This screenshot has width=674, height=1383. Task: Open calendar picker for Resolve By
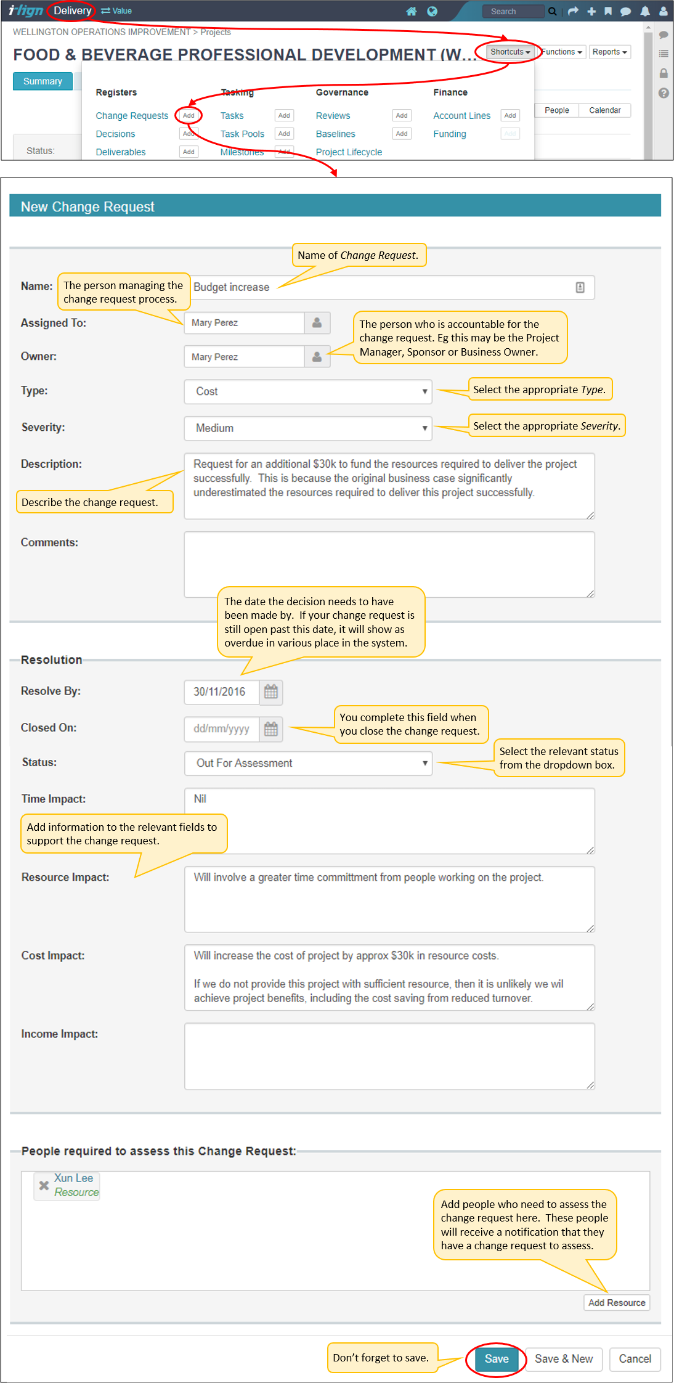pos(271,692)
